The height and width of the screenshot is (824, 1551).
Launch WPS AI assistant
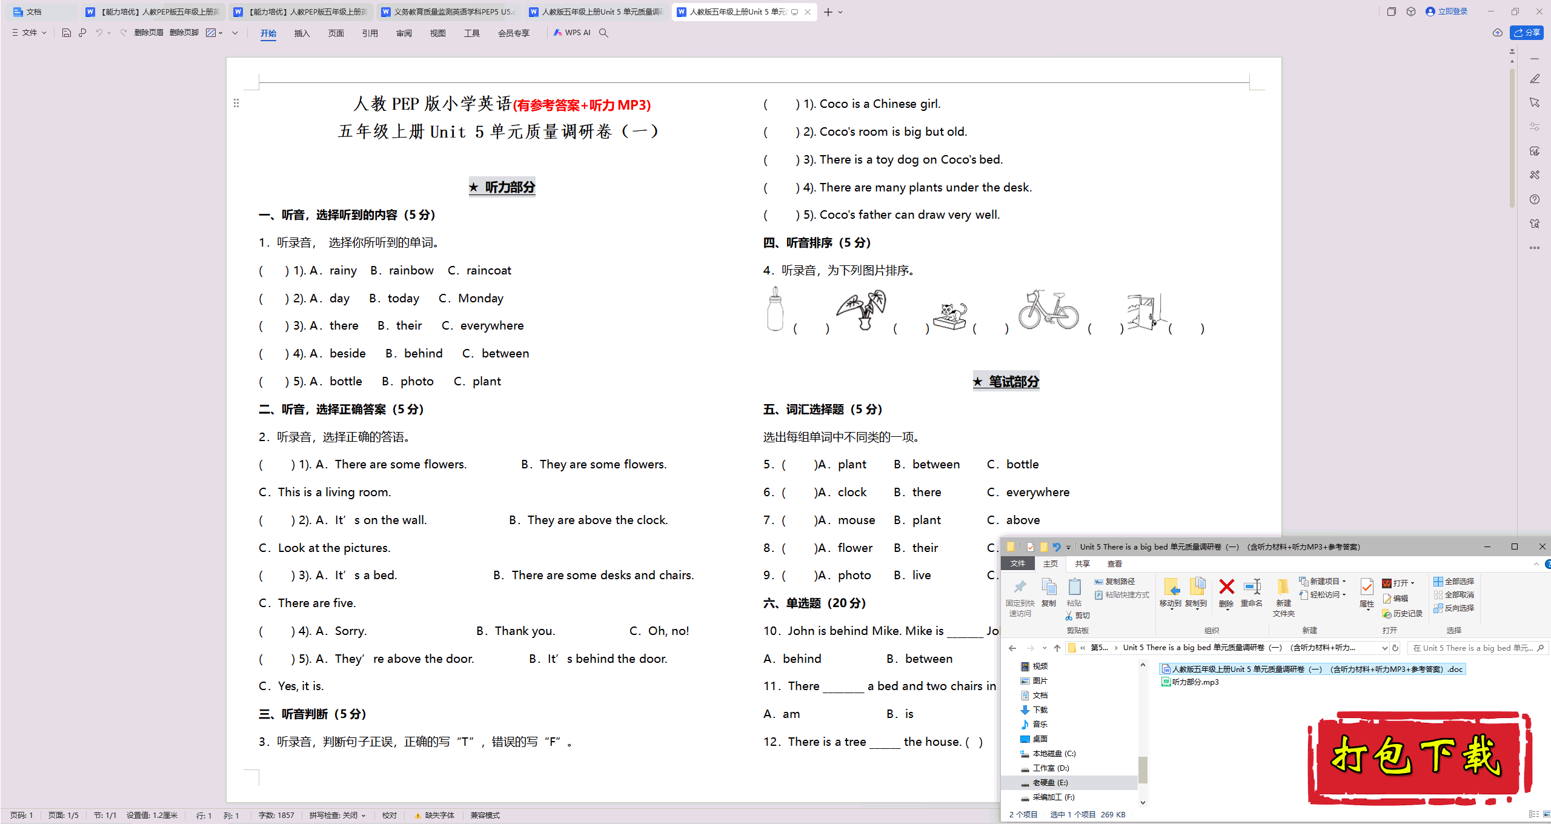pos(571,33)
